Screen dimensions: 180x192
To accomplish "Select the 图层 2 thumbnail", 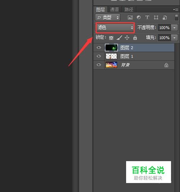I will 111,47.
